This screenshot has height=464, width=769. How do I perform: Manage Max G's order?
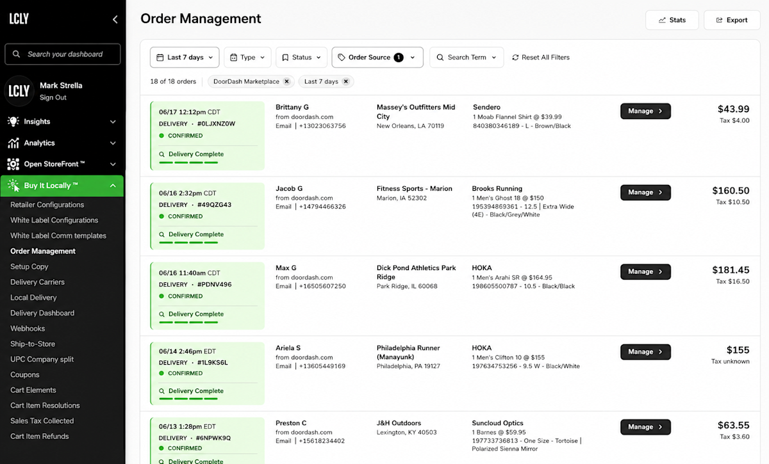click(x=645, y=272)
